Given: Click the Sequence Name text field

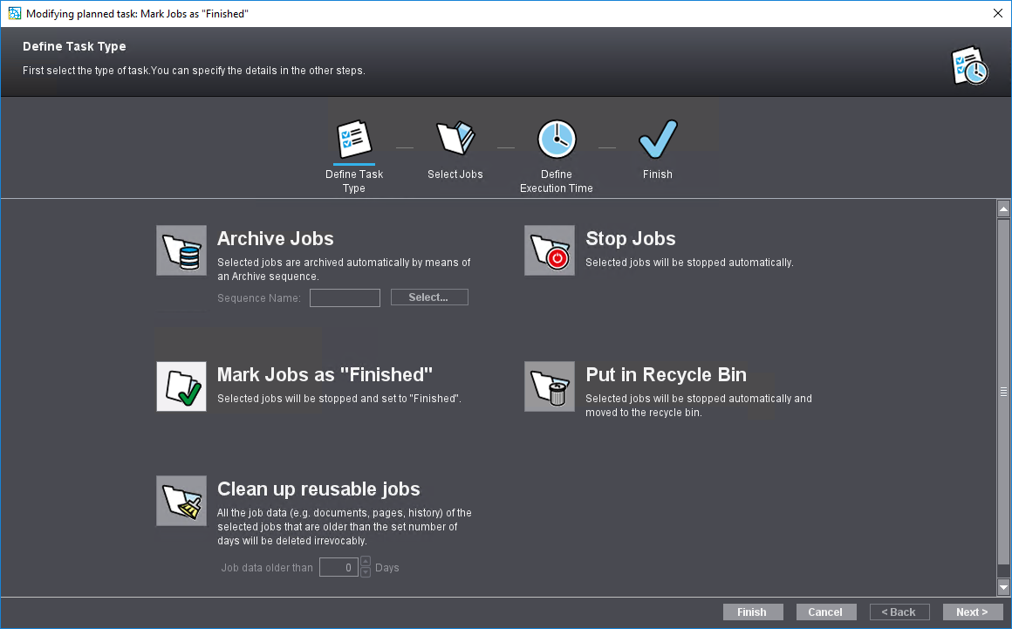Looking at the screenshot, I should pos(345,298).
